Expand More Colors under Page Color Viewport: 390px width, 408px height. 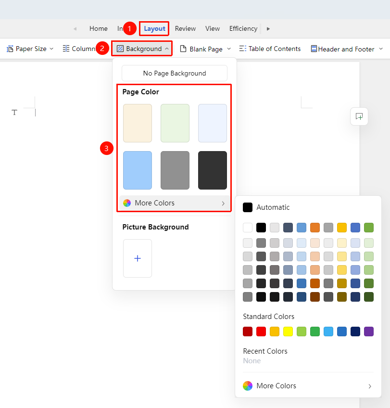point(174,203)
